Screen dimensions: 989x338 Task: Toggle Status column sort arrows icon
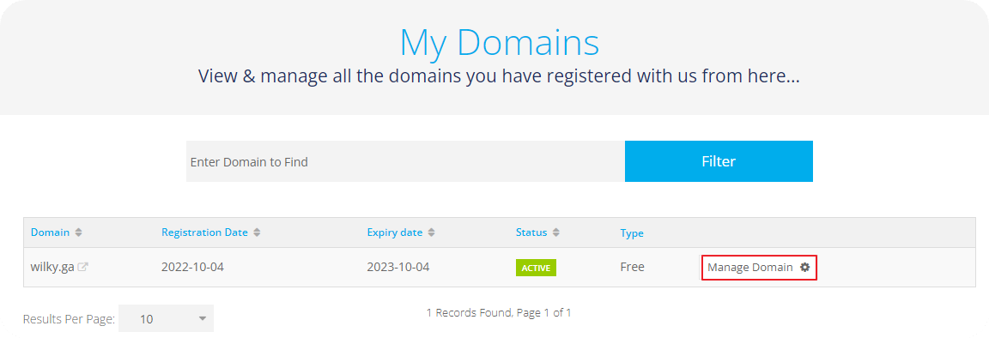[x=555, y=232]
